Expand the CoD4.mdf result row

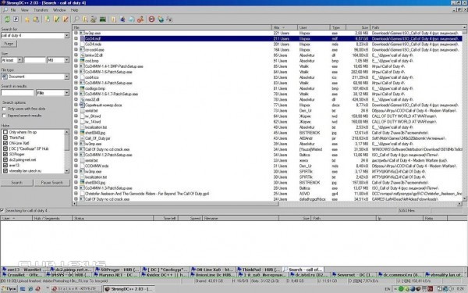pos(76,38)
